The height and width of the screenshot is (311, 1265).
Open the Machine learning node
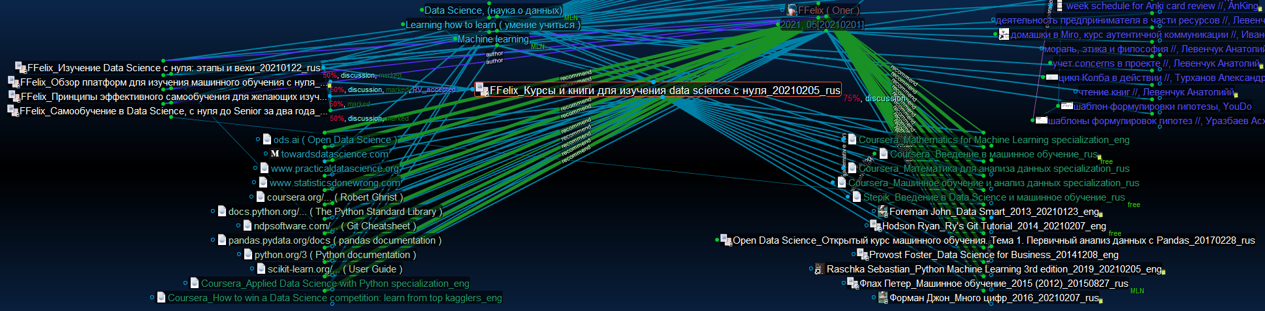pos(493,39)
